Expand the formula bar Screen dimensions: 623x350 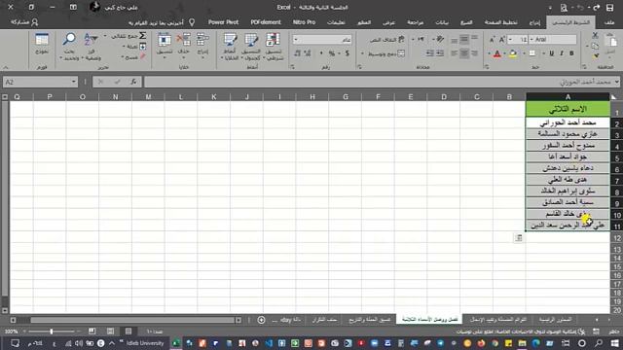pyautogui.click(x=616, y=82)
